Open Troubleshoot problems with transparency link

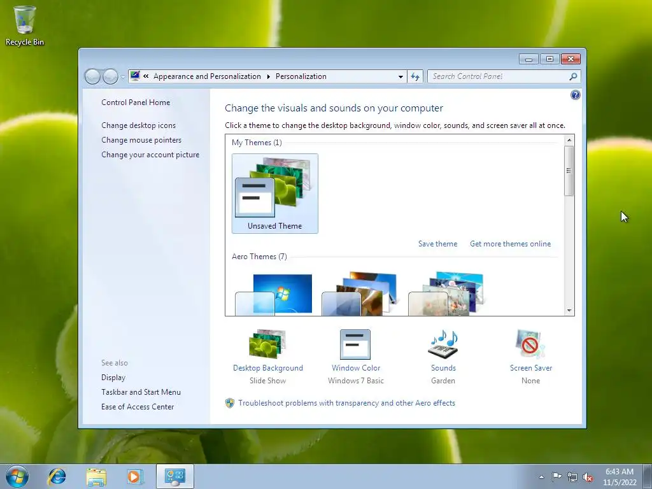pos(346,403)
